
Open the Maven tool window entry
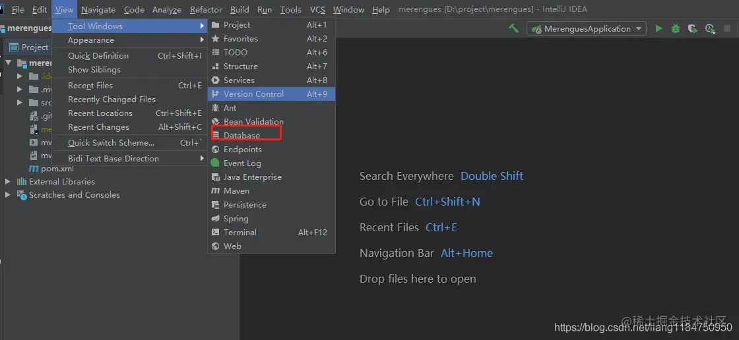[x=271, y=190]
